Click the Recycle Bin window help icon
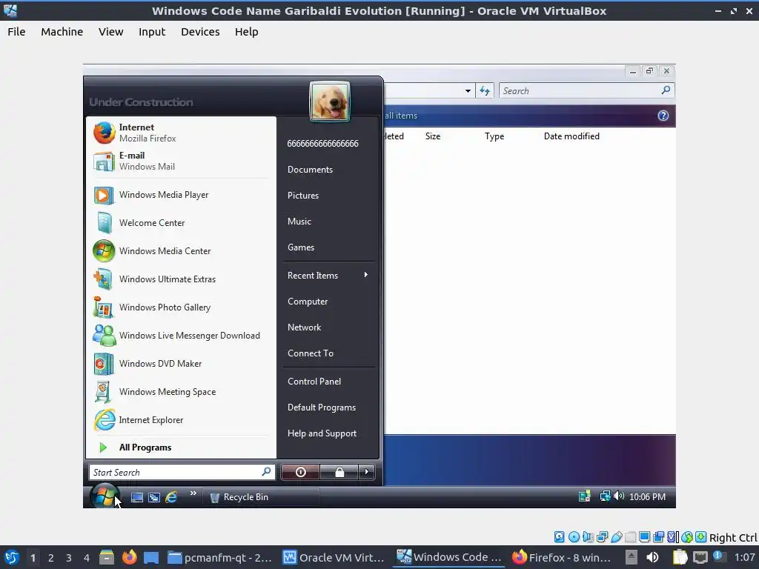 (x=663, y=115)
